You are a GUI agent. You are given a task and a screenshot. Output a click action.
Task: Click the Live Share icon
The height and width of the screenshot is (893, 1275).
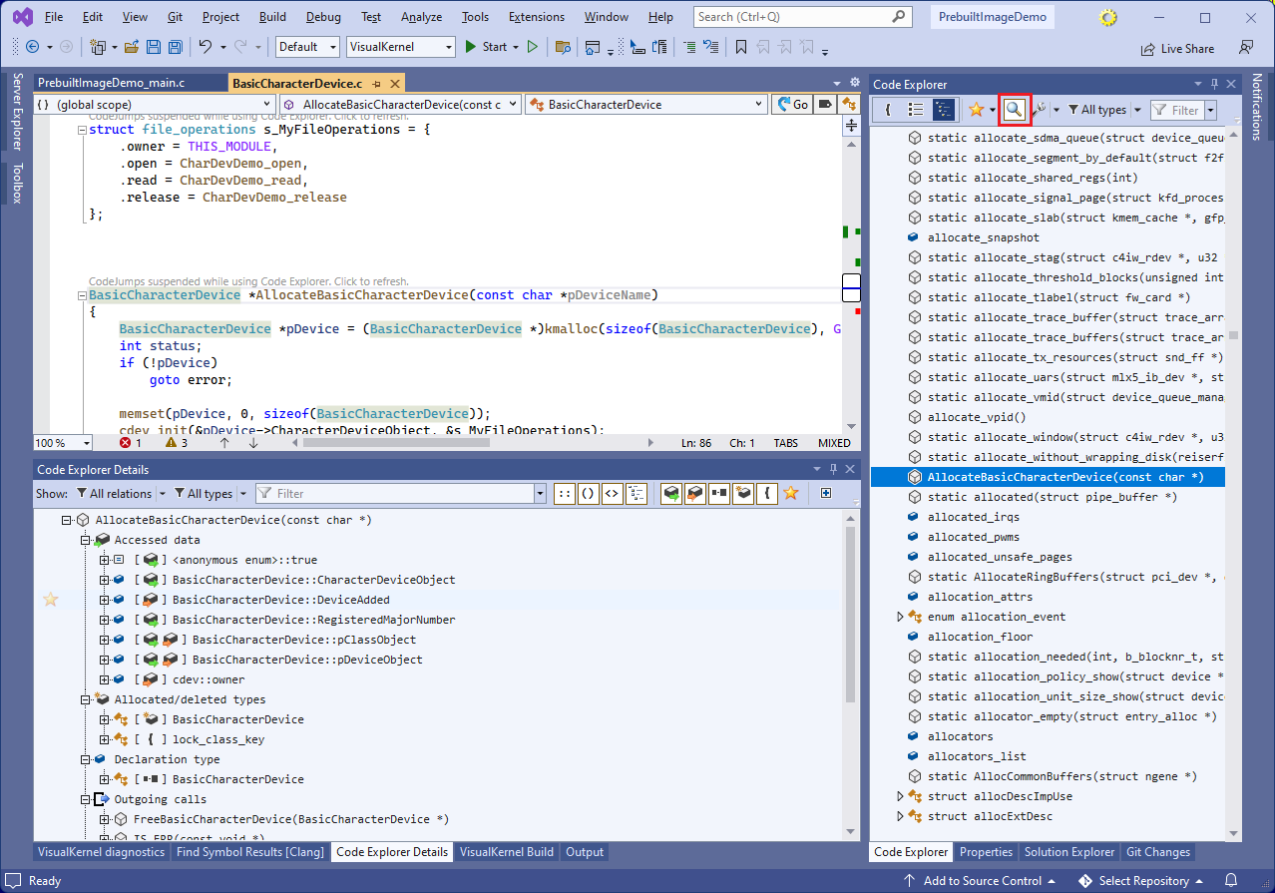[x=1148, y=48]
